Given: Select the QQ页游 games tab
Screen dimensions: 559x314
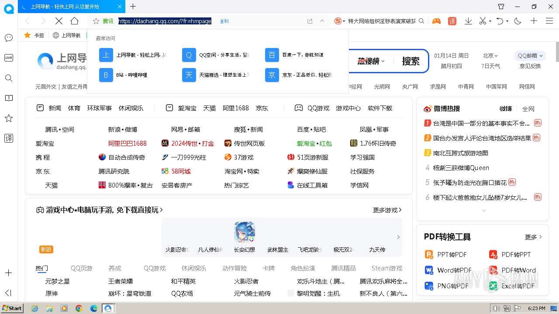Looking at the screenshot, I should [x=82, y=268].
